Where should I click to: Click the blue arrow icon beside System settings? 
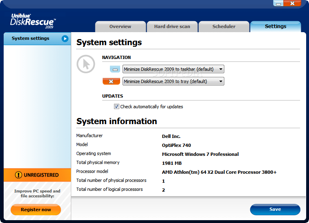(x=65, y=39)
